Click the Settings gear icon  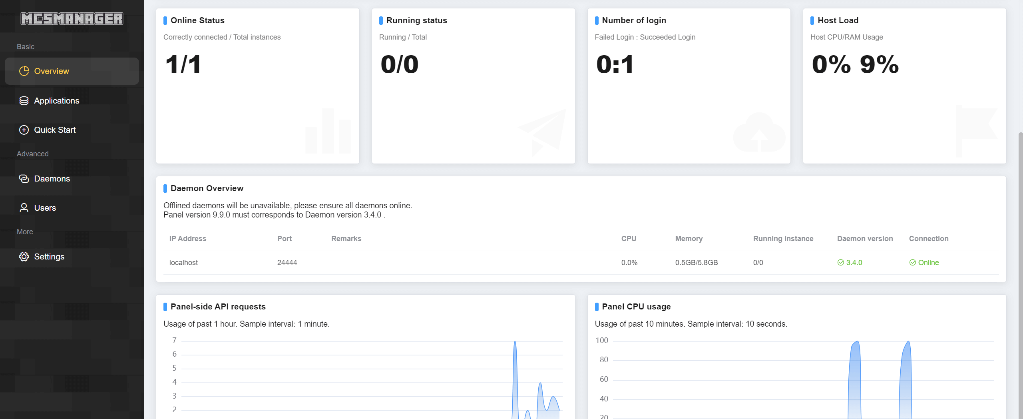[24, 256]
